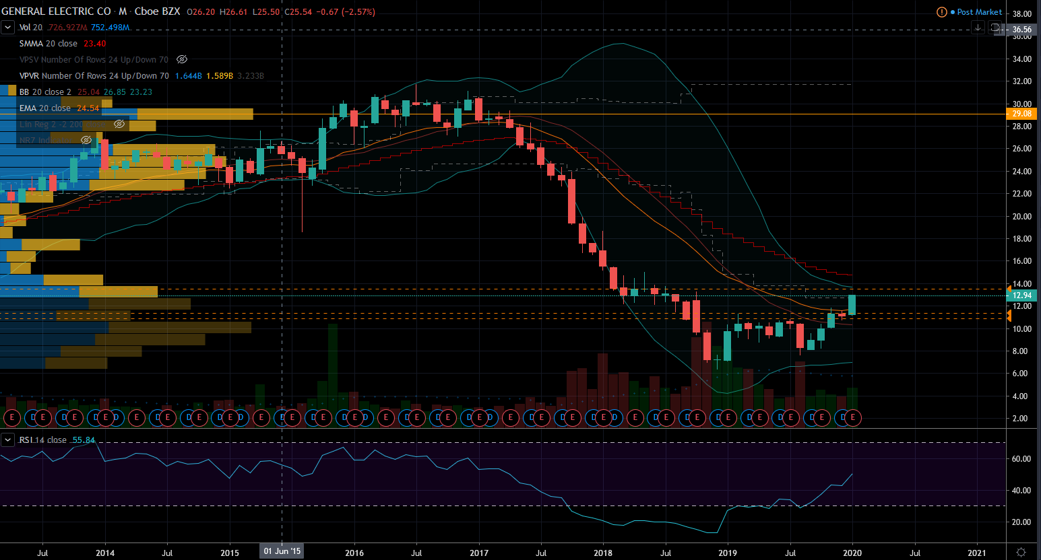Click the 2016 label on the time axis
This screenshot has width=1041, height=560.
[x=354, y=553]
